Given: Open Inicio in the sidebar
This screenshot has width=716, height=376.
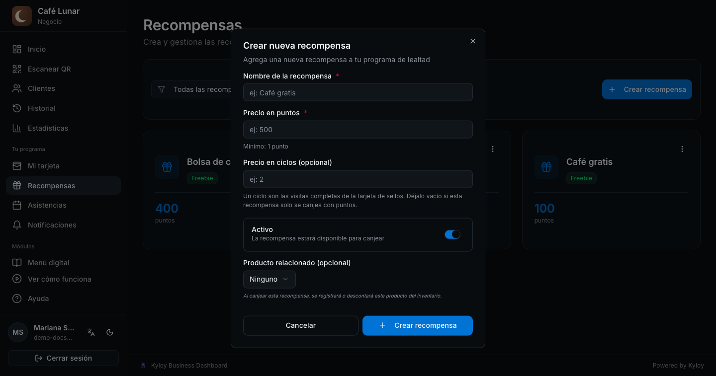Looking at the screenshot, I should tap(64, 49).
